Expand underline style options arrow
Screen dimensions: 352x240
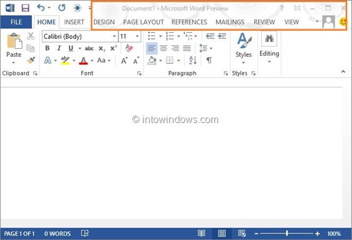pyautogui.click(x=79, y=48)
